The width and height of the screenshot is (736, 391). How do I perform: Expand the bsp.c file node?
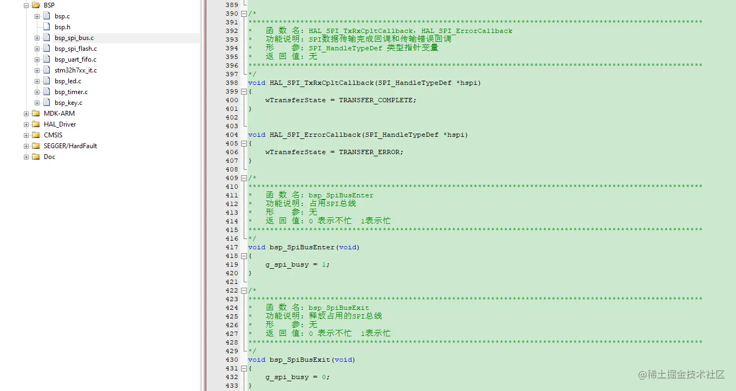point(37,16)
